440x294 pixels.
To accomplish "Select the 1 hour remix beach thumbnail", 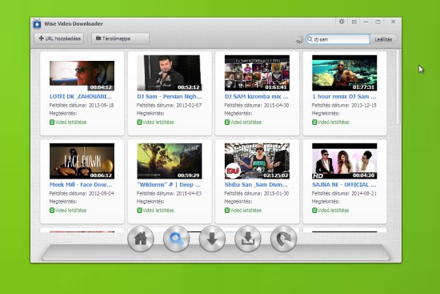I will (x=345, y=73).
